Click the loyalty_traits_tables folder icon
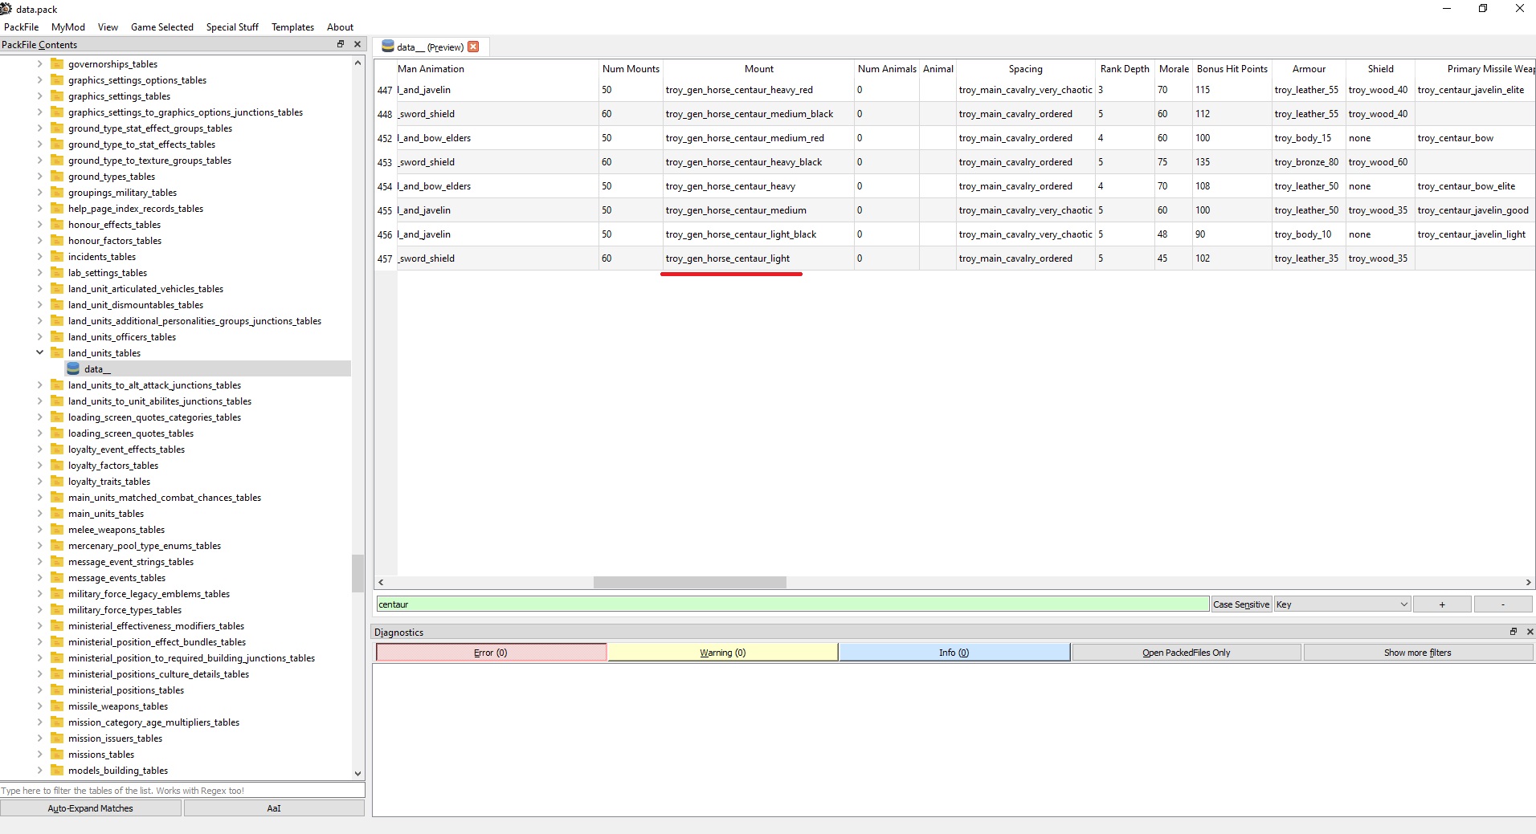 tap(57, 481)
